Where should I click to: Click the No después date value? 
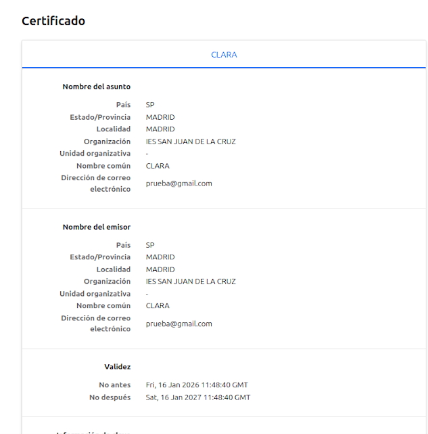197,397
